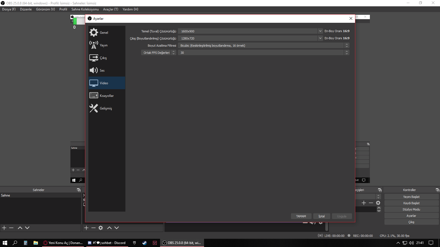This screenshot has width=440, height=247.
Task: Decrease the transition duration with down arrow
Action: tap(379, 211)
